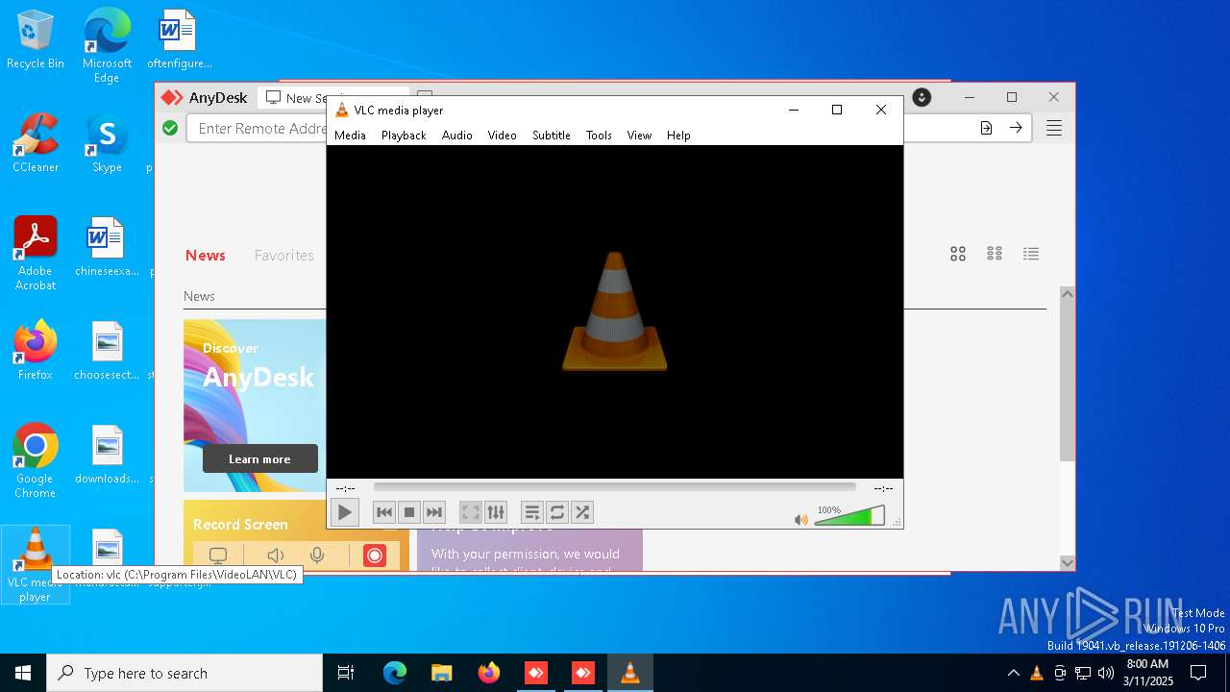Jump to previous media in VLC
This screenshot has height=692, width=1230.
click(384, 512)
